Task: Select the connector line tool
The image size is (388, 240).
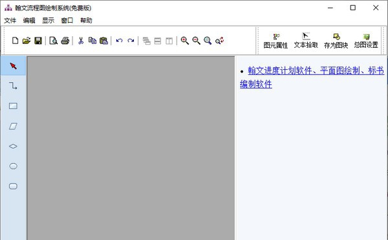Action: click(x=13, y=86)
